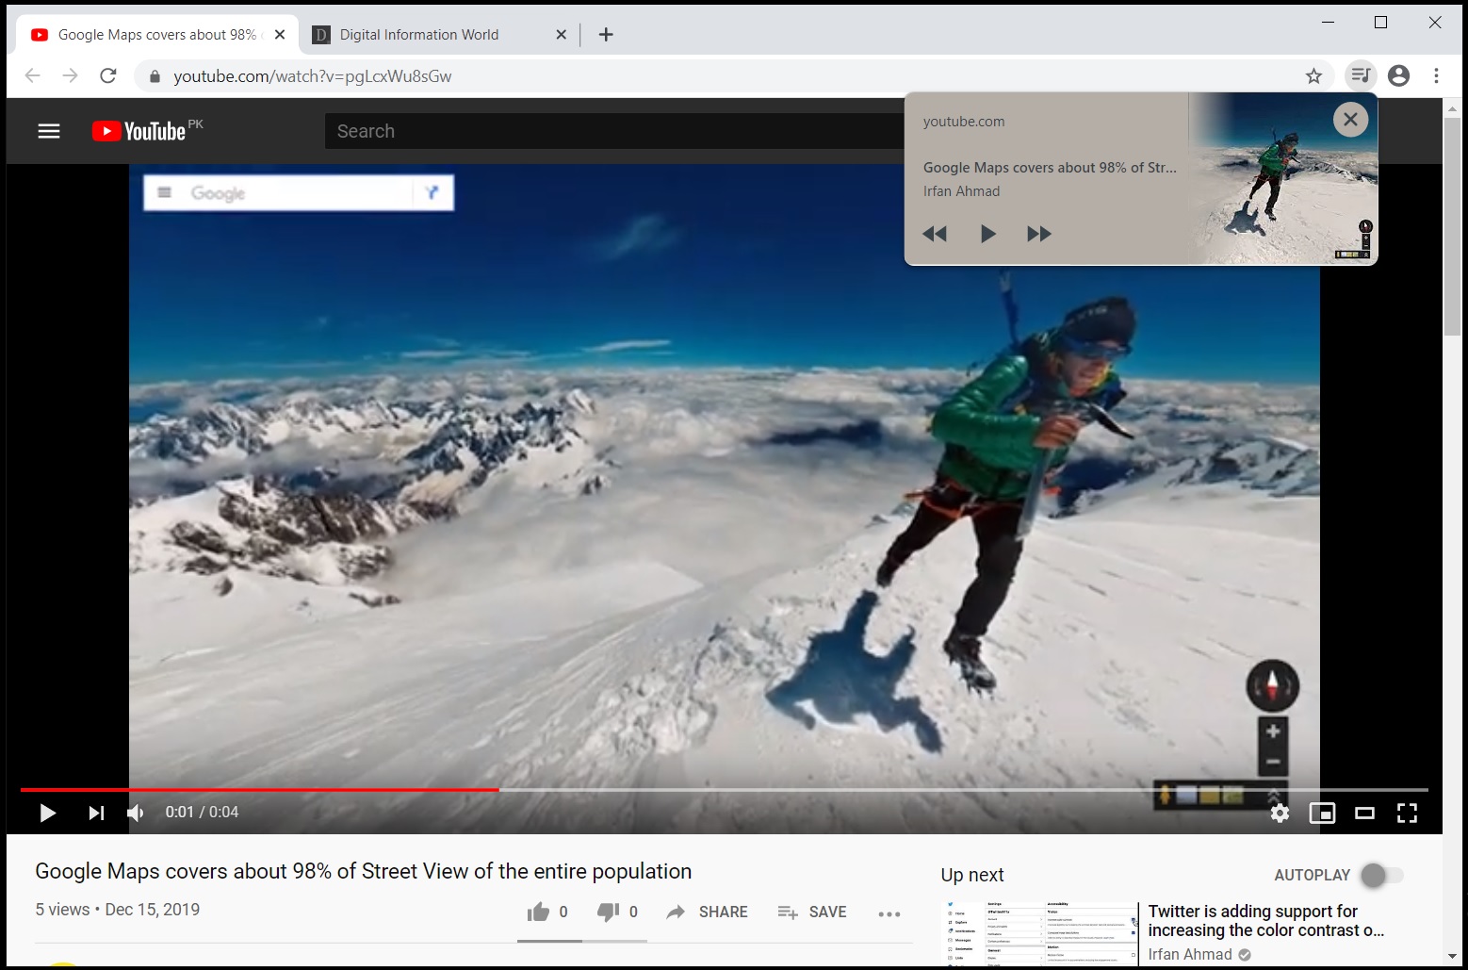Like the video with thumbs up

click(x=537, y=911)
